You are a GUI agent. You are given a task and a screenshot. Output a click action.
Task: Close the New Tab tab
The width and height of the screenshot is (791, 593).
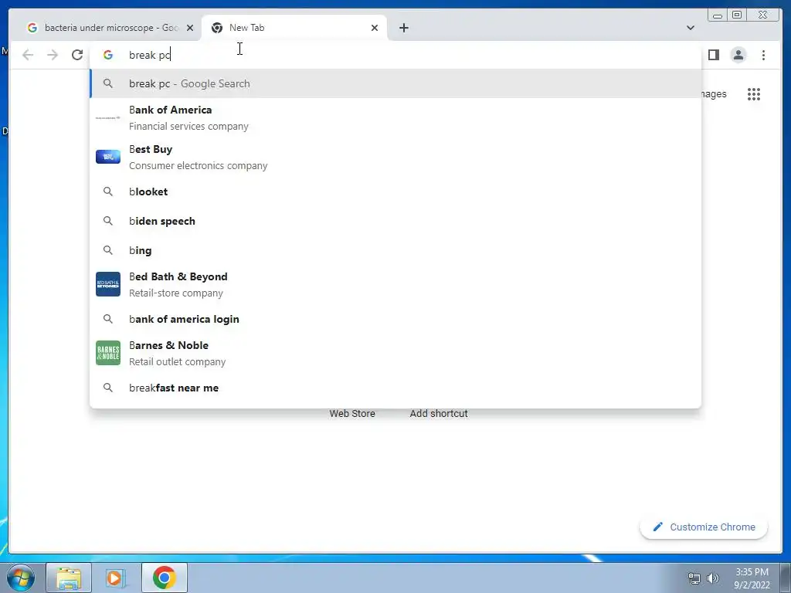pyautogui.click(x=375, y=28)
